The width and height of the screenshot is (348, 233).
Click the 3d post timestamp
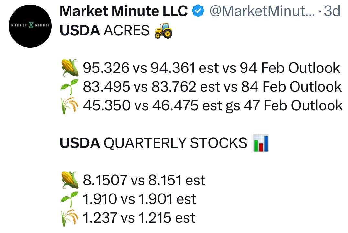tap(332, 12)
